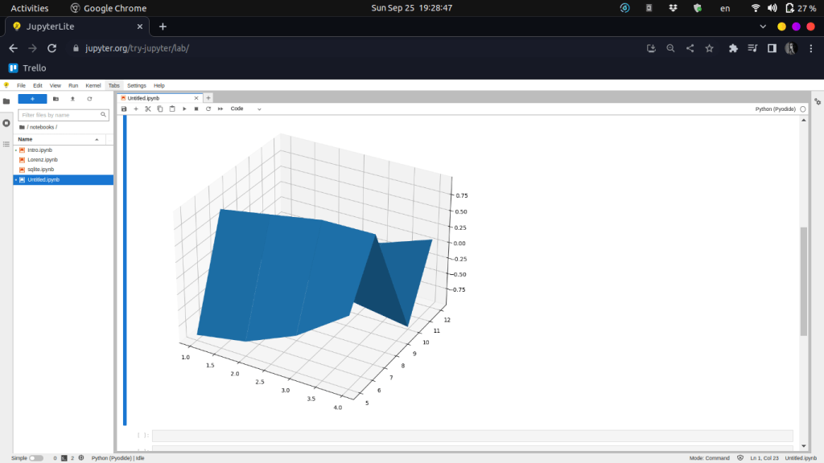This screenshot has width=824, height=463.
Task: Open the Trello bookmark
Action: [27, 68]
